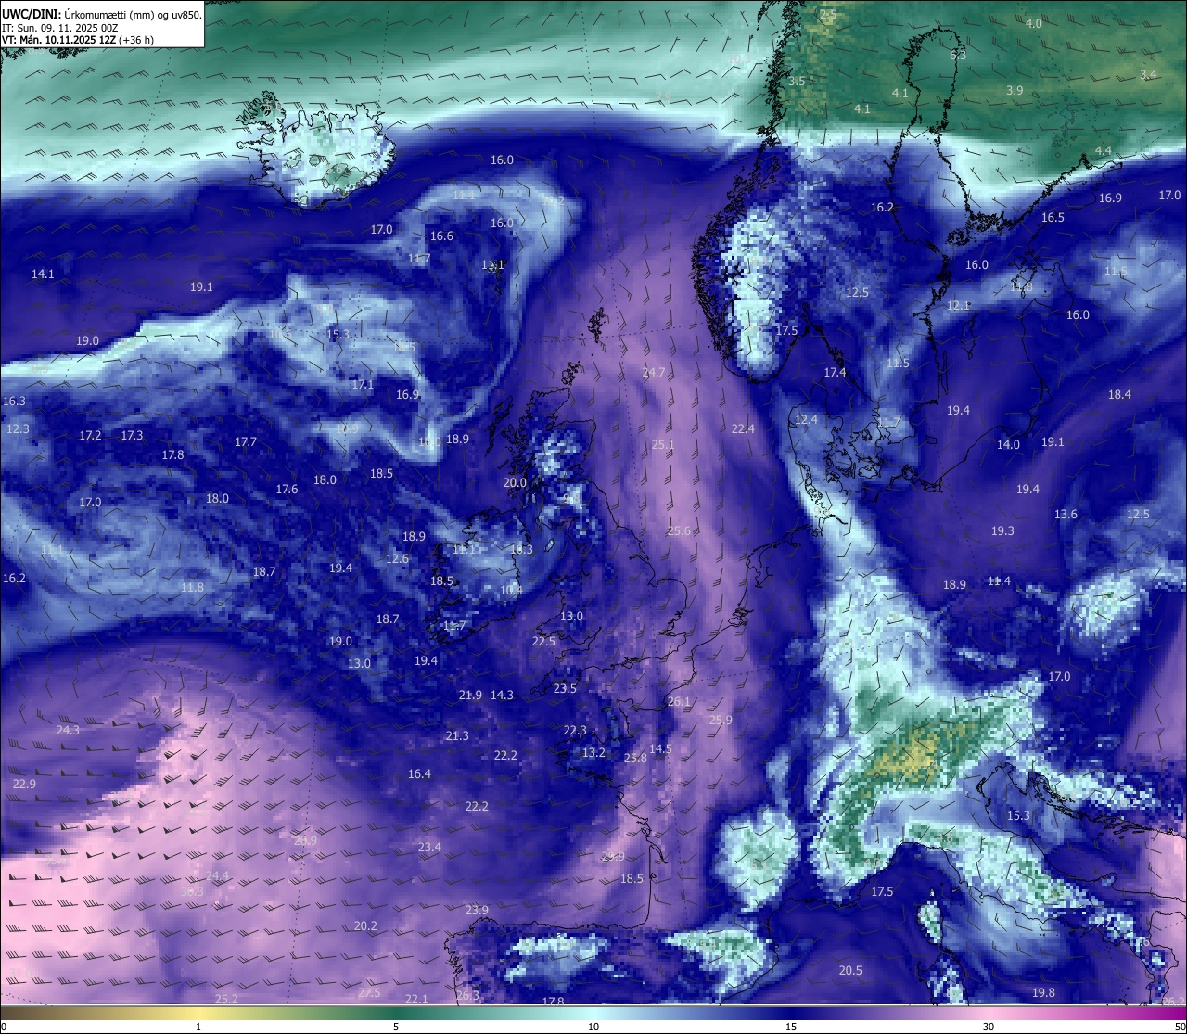Click the 24.4 map value
The height and width of the screenshot is (1034, 1187).
[217, 875]
